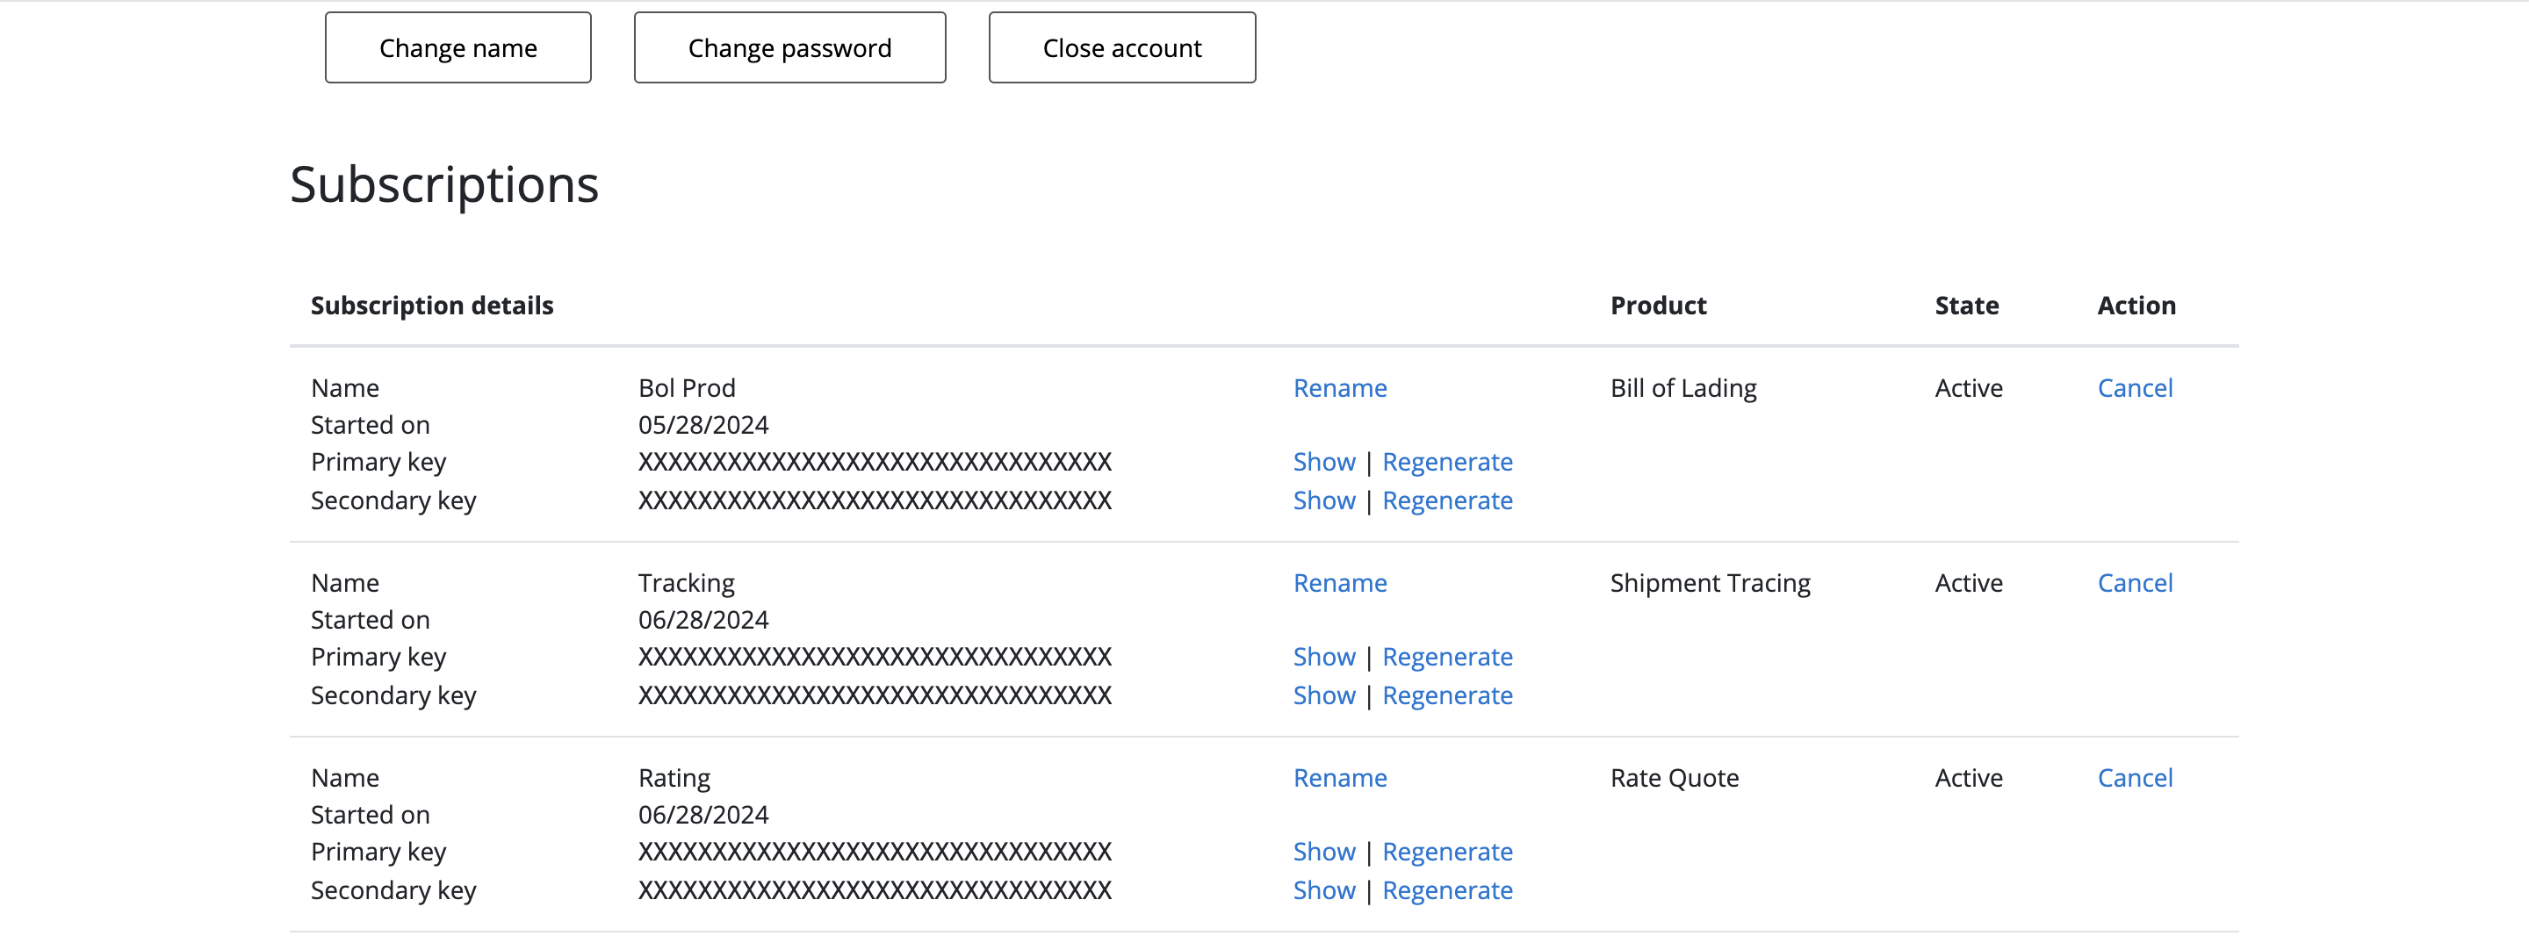
Task: Regenerate the Tracking primary key
Action: click(1447, 657)
